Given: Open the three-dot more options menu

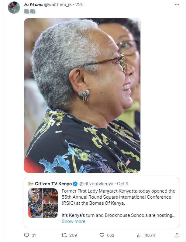Looking at the screenshot, I should pyautogui.click(x=177, y=5).
